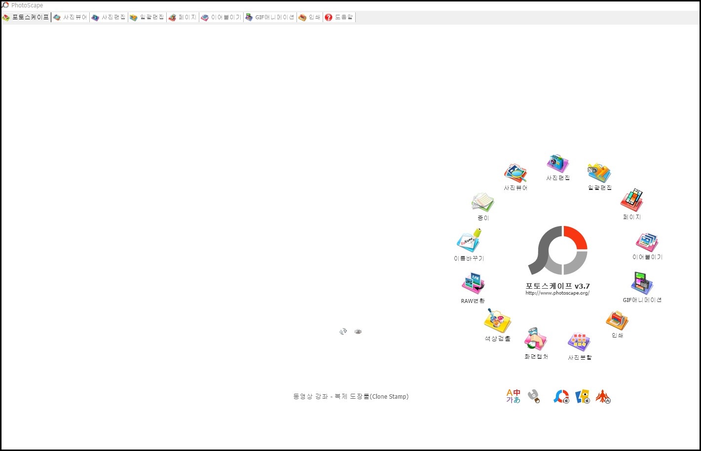Switch to the 사진편집 tab
Image resolution: width=701 pixels, height=451 pixels.
109,17
